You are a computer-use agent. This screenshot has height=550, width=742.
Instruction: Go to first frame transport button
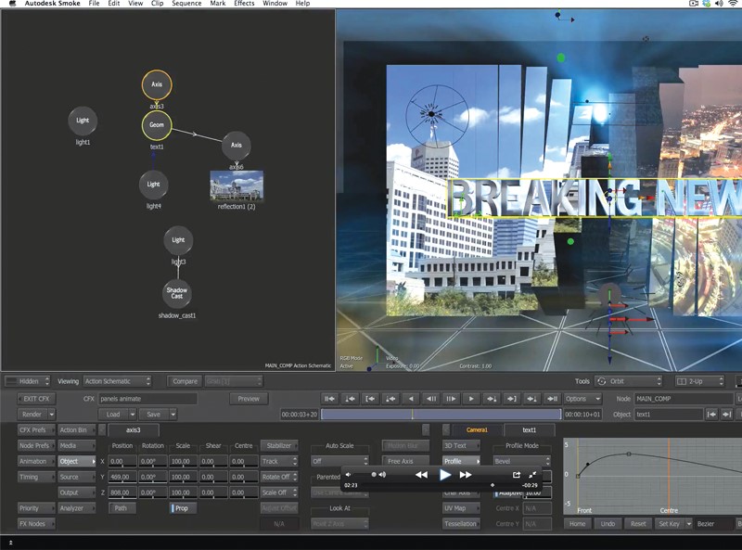(330, 399)
